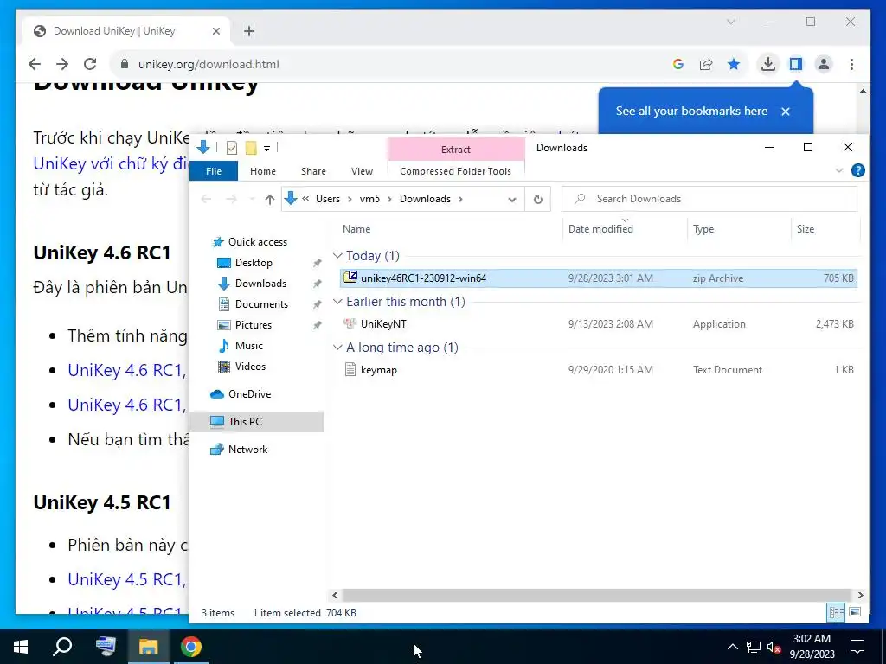886x664 pixels.
Task: Sort by Size column header
Action: click(x=806, y=228)
